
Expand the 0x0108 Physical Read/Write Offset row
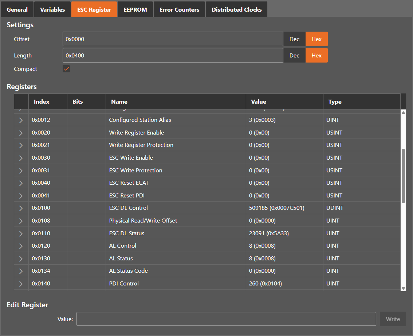pos(21,221)
